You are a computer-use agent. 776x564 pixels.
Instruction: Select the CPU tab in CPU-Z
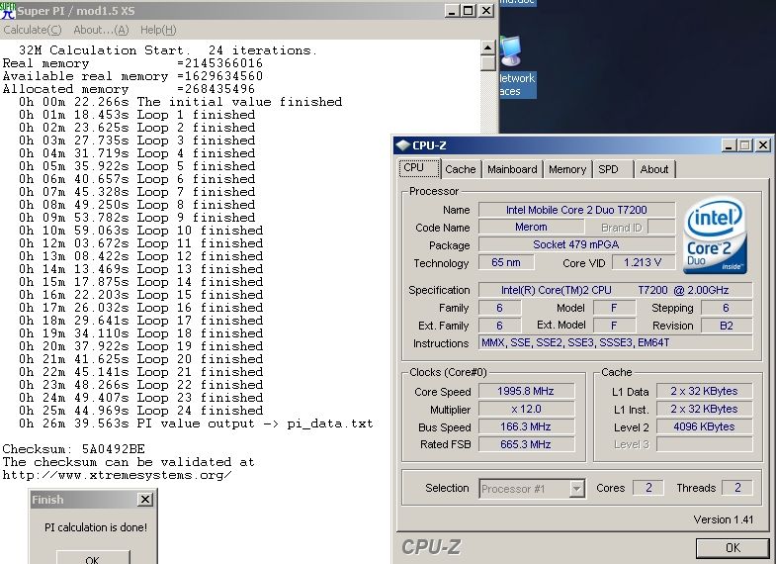419,168
